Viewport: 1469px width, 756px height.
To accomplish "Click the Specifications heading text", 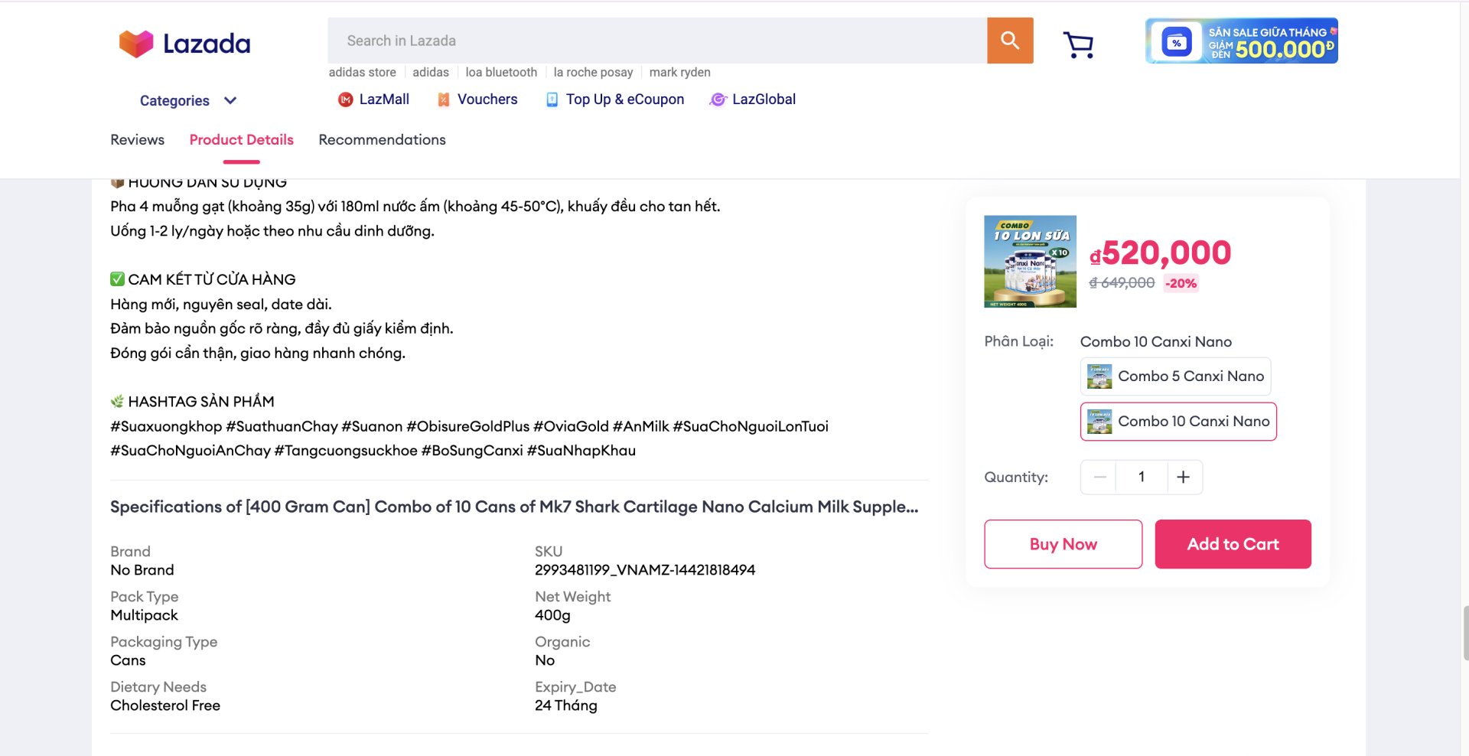I will [514, 507].
